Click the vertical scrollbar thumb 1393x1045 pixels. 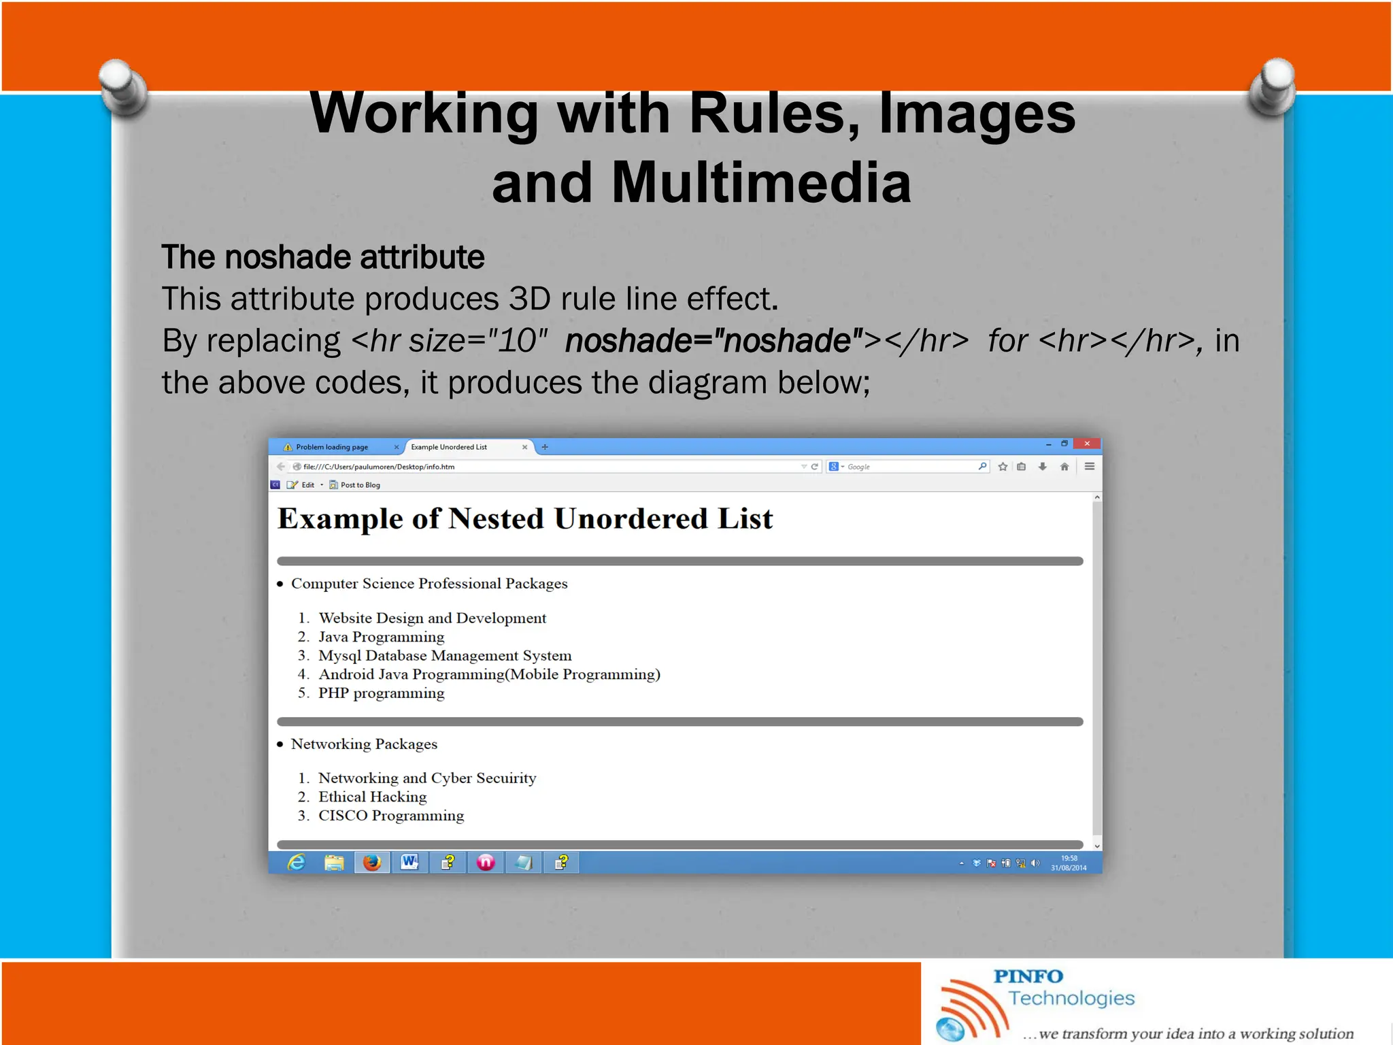point(1096,669)
